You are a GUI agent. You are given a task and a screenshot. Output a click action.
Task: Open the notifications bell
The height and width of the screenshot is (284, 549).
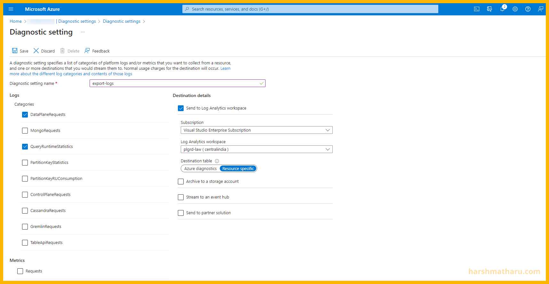coord(502,9)
